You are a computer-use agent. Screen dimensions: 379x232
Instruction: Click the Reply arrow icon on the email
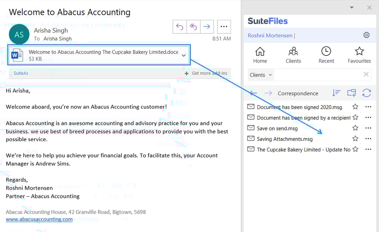[180, 26]
